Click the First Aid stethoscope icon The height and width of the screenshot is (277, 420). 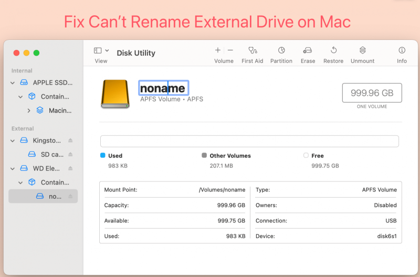(252, 50)
